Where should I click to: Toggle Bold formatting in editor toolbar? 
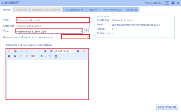point(78,51)
